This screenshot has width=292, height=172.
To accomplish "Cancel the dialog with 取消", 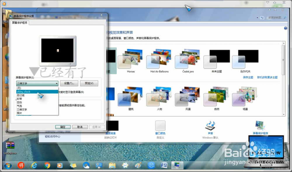I will (80, 127).
